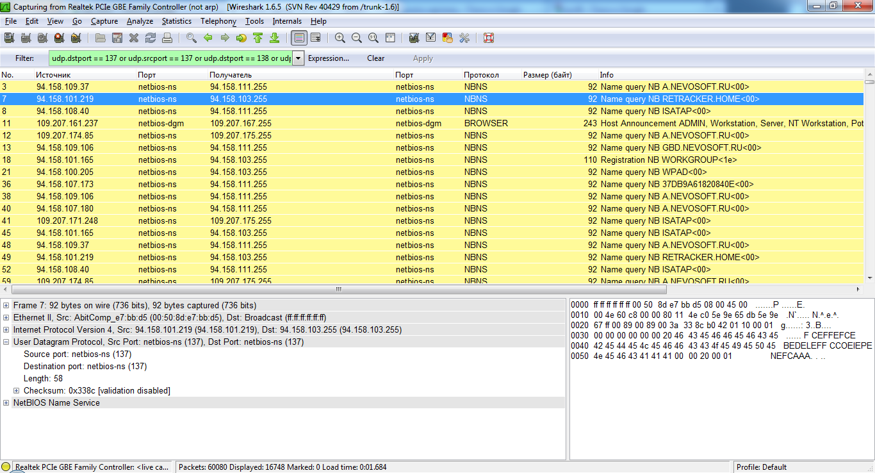
Task: Select the Name query NB WPAD<00> packet
Action: [432, 172]
